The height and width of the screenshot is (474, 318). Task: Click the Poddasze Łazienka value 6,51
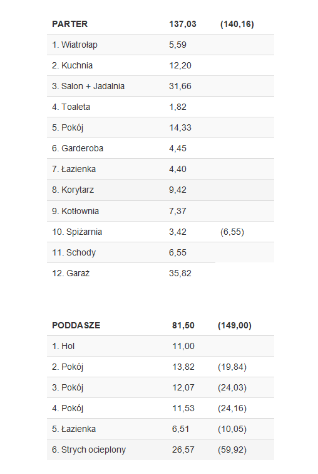point(180,429)
